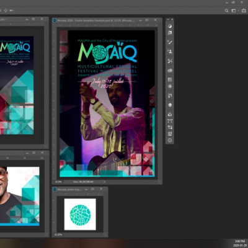Click the globe logo window zoom percentage field
This screenshot has width=248, height=248.
point(58,235)
